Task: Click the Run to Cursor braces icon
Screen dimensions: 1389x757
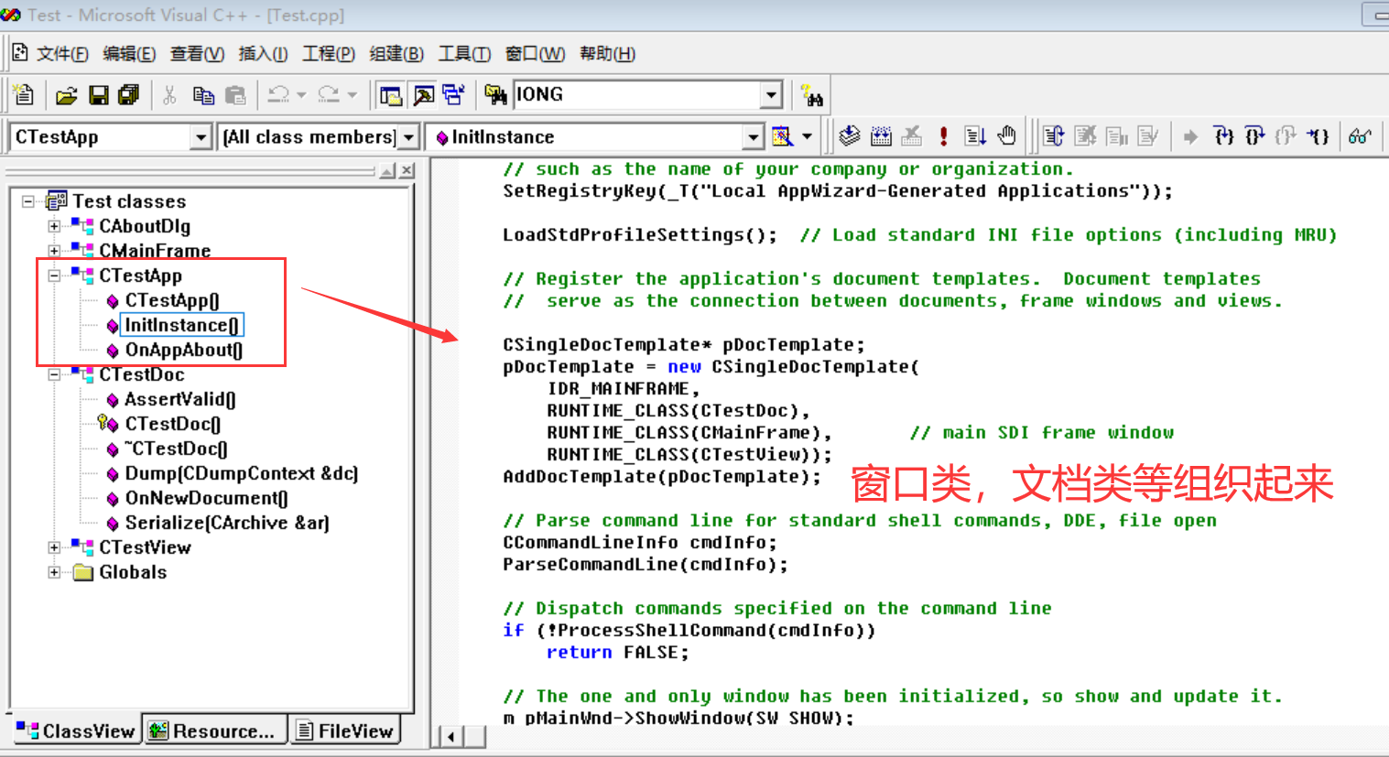Action: coord(1318,136)
